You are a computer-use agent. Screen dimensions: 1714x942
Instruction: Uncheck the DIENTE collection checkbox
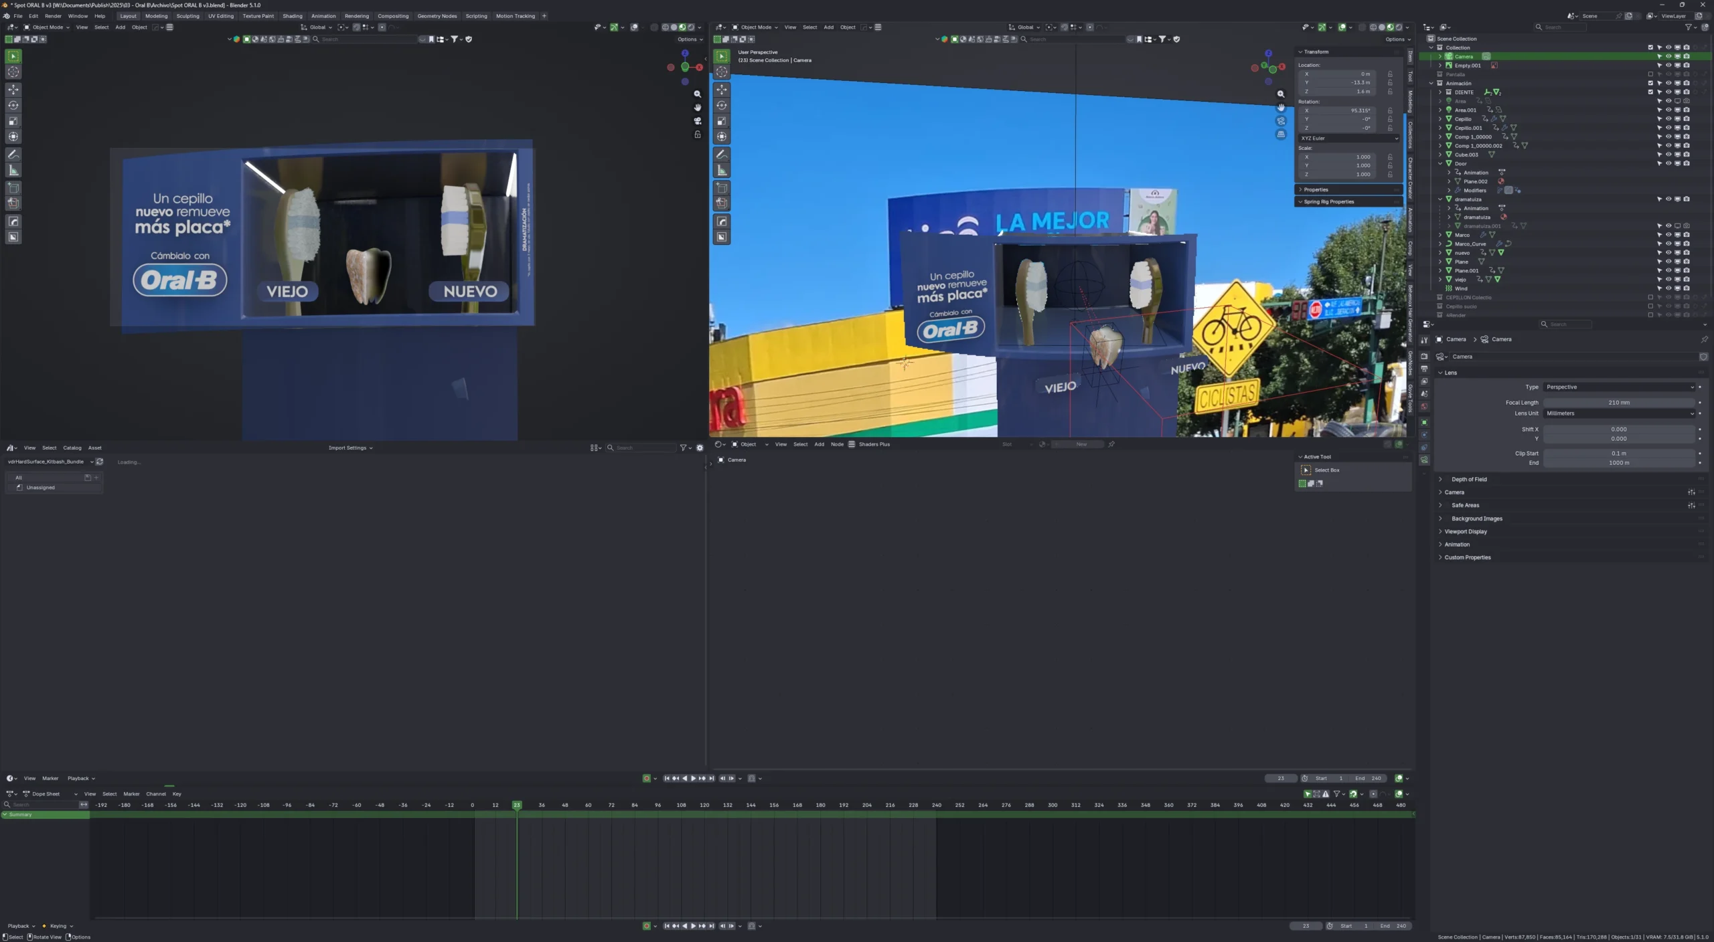click(x=1650, y=92)
